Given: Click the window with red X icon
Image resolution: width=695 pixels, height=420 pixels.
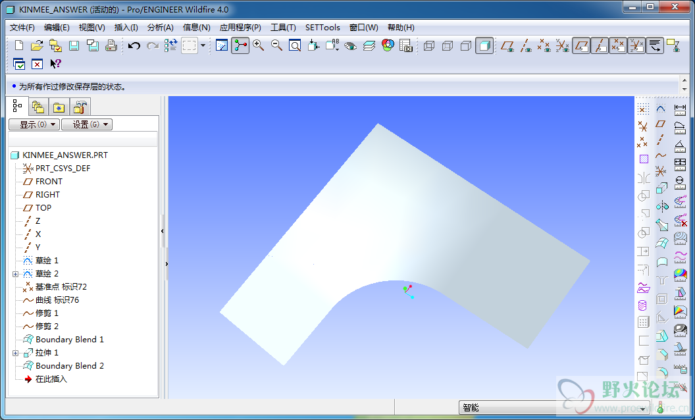Looking at the screenshot, I should click(x=38, y=65).
